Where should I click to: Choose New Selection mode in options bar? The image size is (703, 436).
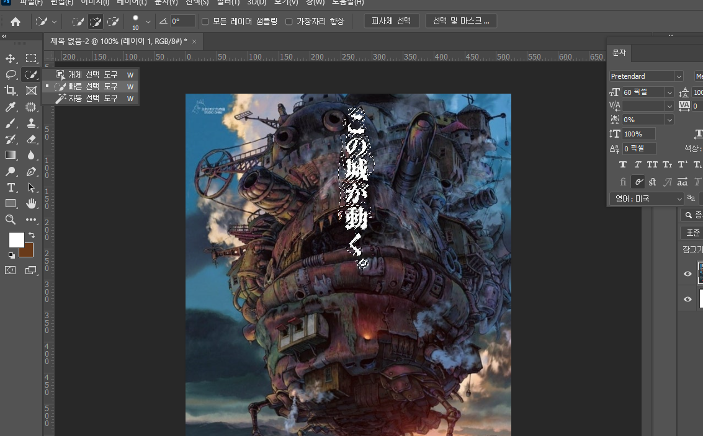click(x=78, y=22)
